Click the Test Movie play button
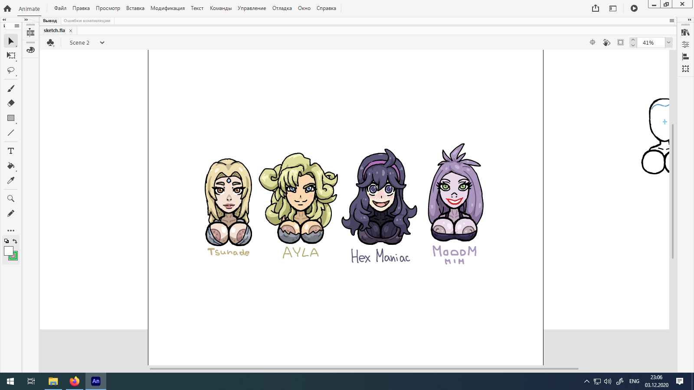This screenshot has height=390, width=694. 634,8
